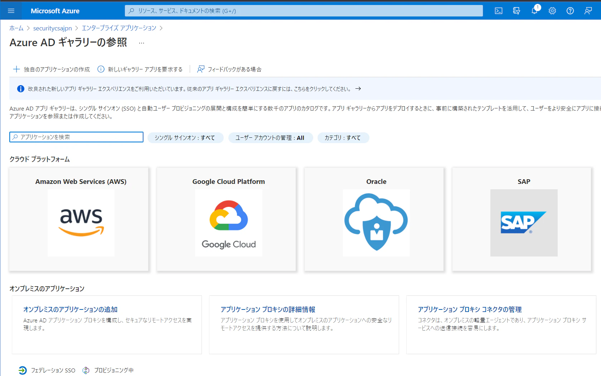Focus the アプリケーションを検索 search field
The width and height of the screenshot is (601, 376).
pos(76,137)
